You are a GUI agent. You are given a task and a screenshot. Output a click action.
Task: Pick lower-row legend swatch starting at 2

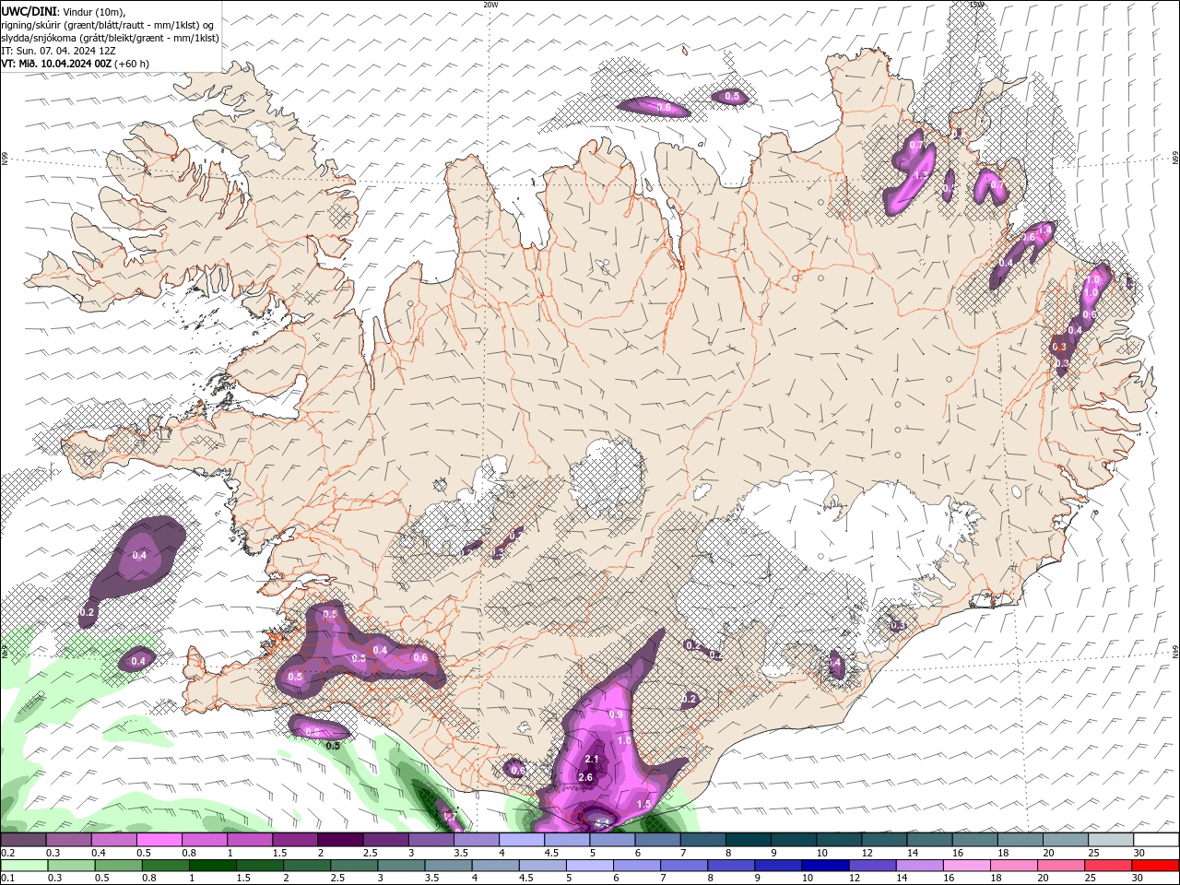[x=308, y=866]
